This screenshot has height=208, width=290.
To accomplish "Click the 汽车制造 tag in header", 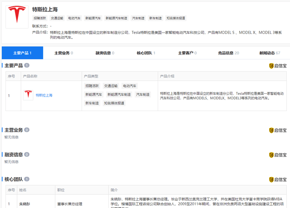I will [x=138, y=18].
